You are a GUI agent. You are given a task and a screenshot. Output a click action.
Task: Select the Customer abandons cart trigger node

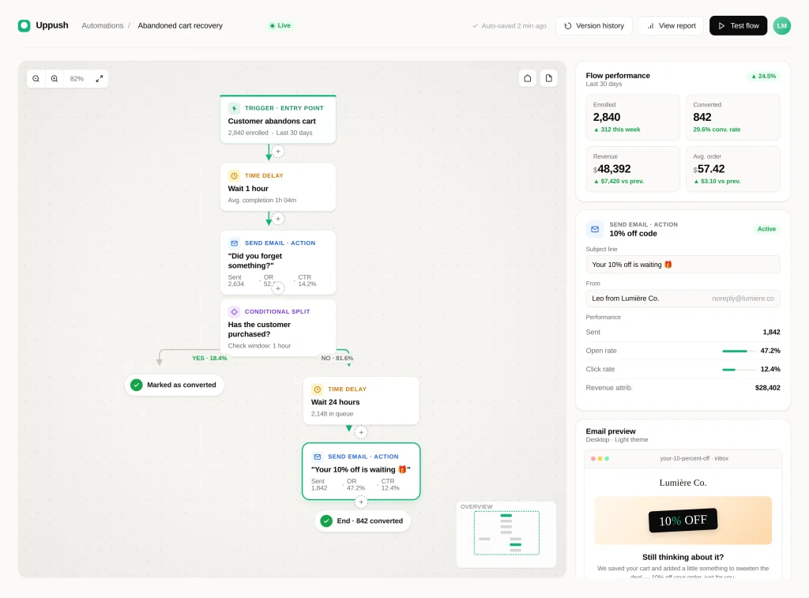coord(278,119)
